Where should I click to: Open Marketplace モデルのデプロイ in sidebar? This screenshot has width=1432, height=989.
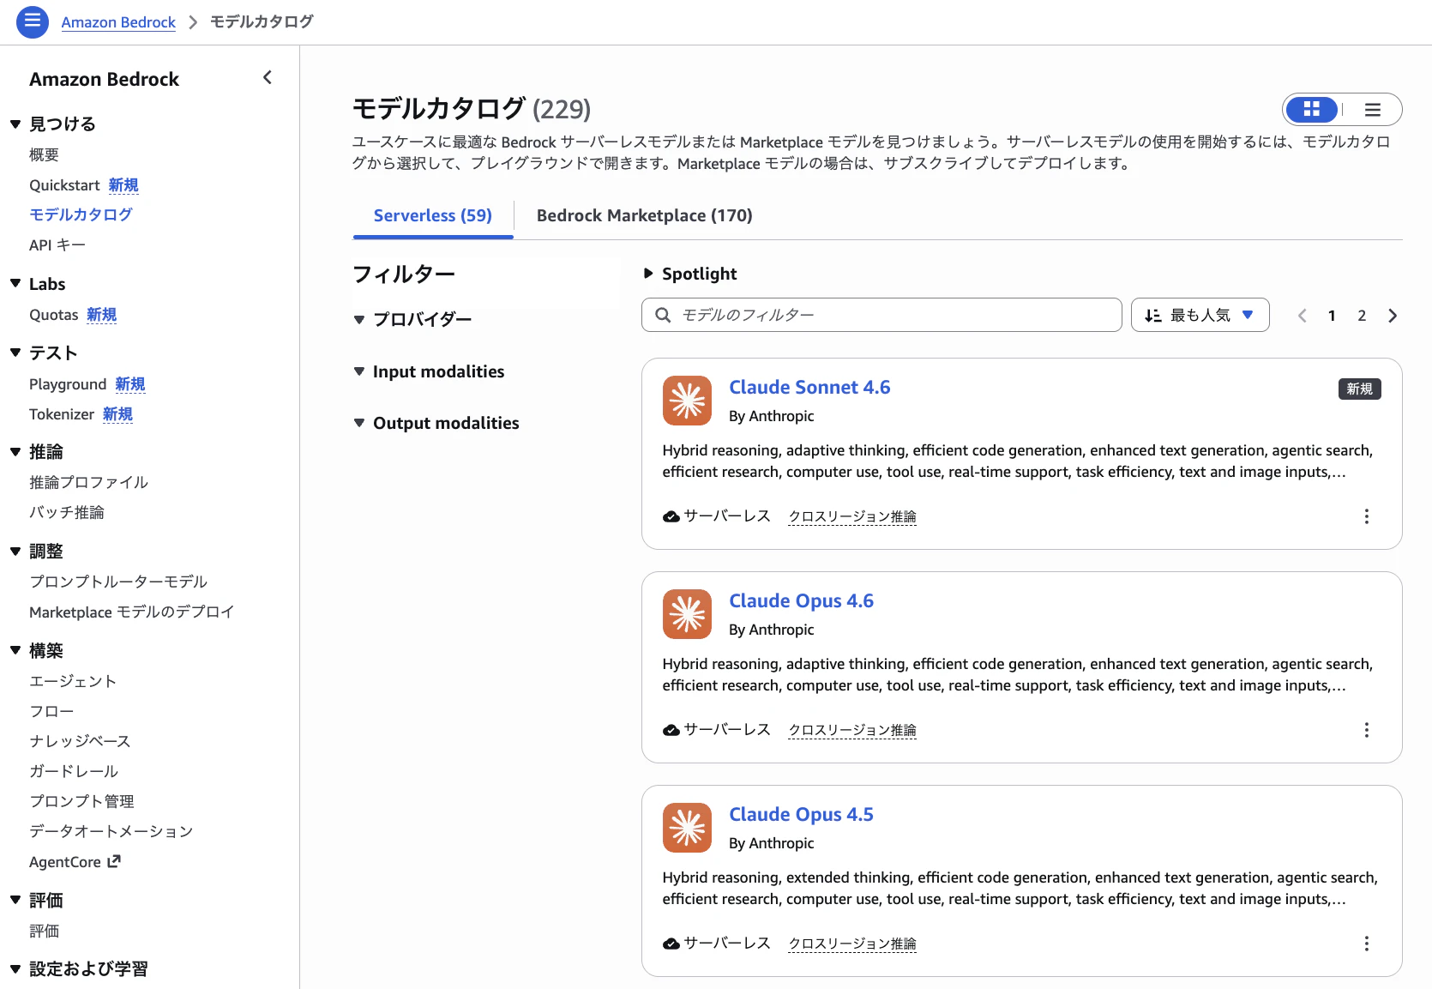[132, 612]
